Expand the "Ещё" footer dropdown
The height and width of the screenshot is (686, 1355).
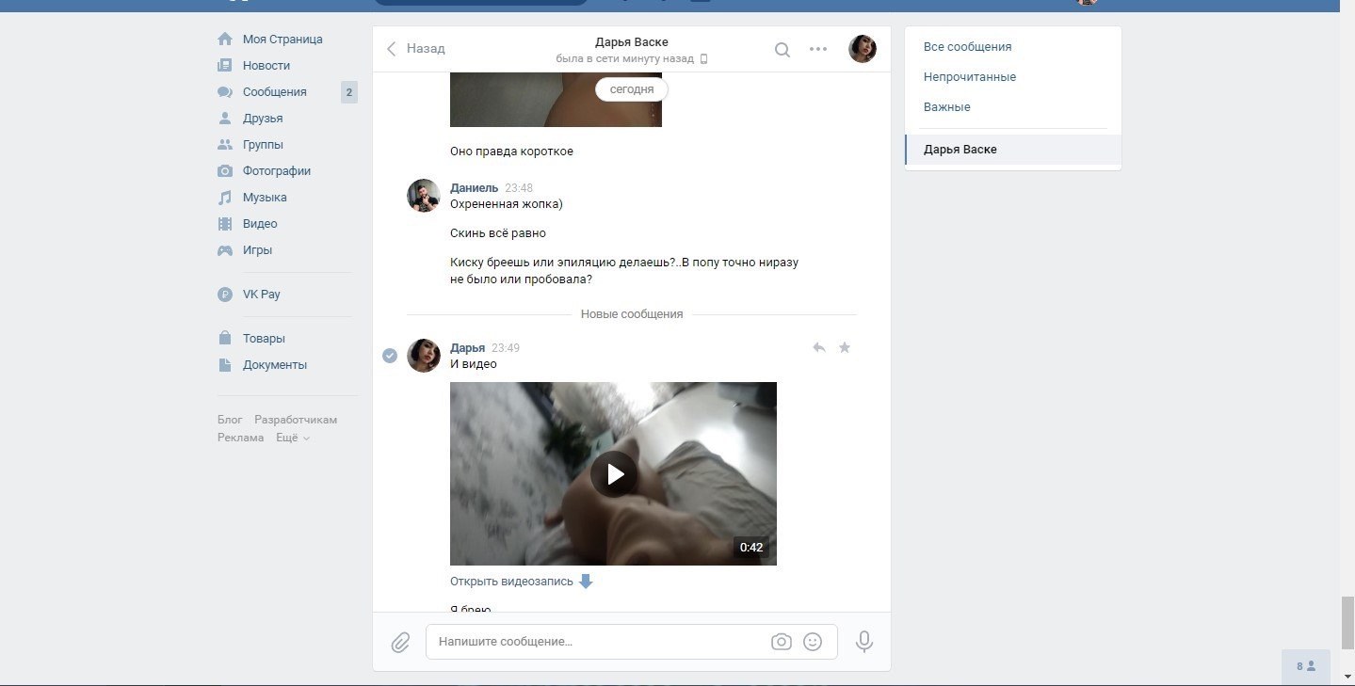click(x=293, y=438)
